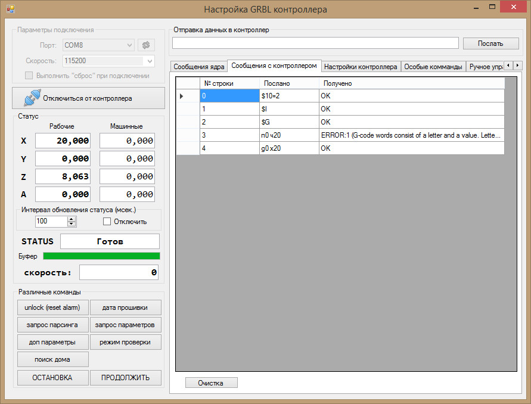Click 'поиск дома' homing button
Image resolution: width=531 pixels, height=404 pixels.
(53, 359)
